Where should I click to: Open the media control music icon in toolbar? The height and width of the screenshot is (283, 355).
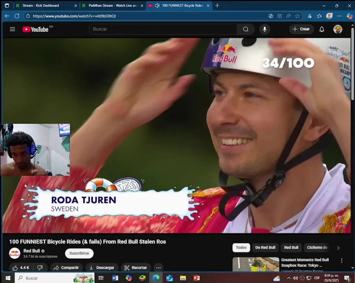[309, 16]
